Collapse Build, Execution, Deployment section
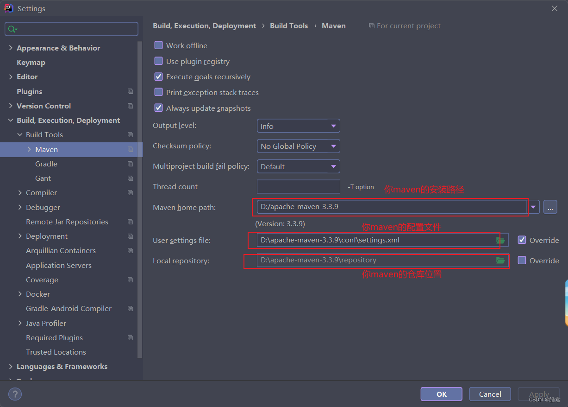 (x=11, y=121)
